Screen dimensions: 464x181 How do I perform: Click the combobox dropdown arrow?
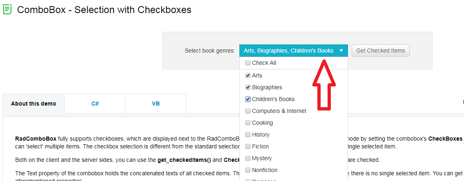(341, 51)
